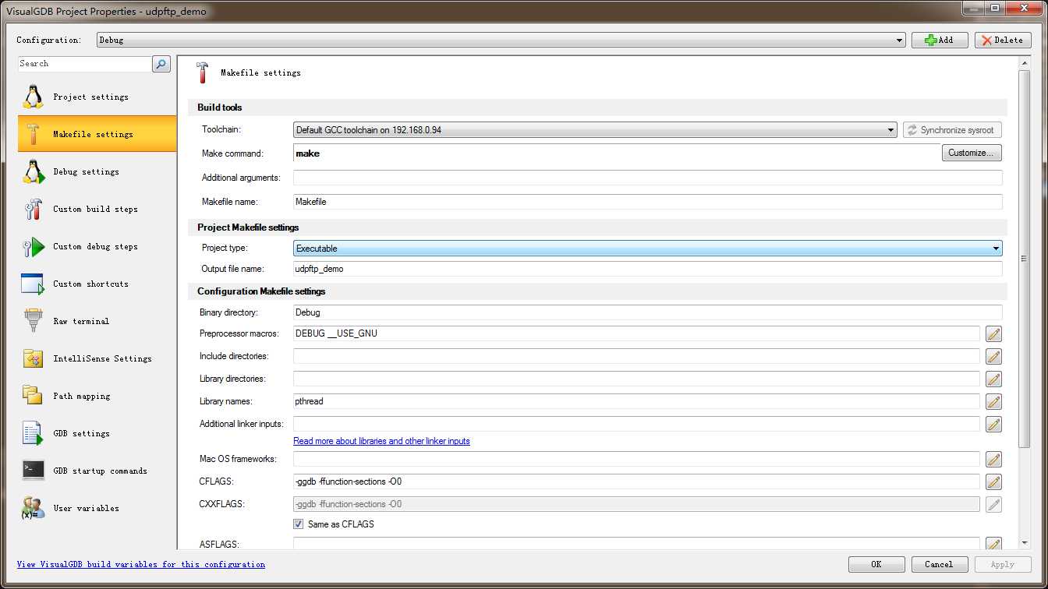
Task: Click the hammer icon in the sidebar's Makefile settings row
Action: [33, 134]
